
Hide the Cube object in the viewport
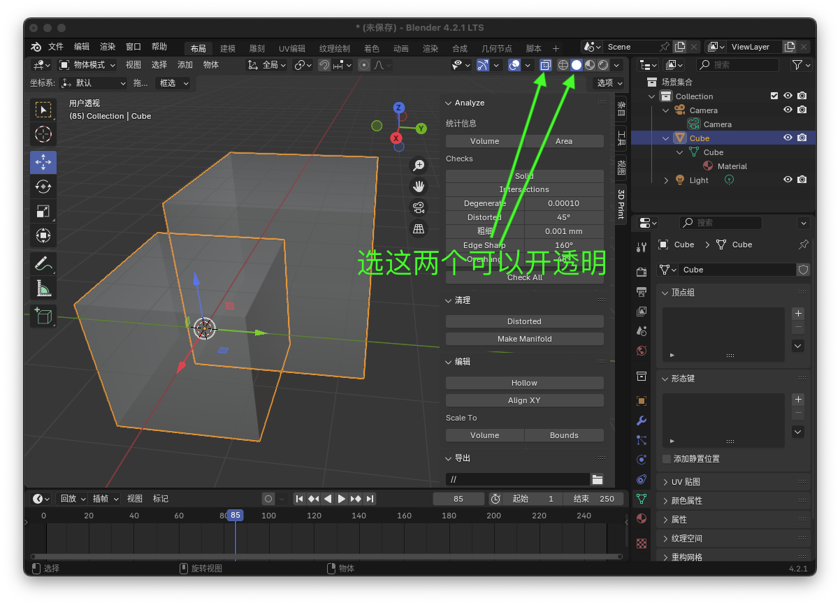788,138
